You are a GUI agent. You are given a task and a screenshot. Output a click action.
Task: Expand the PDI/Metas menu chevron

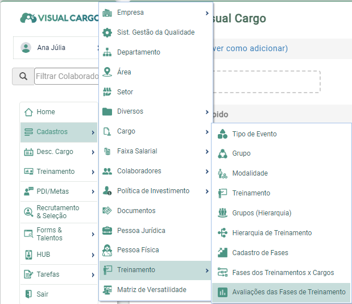point(93,191)
